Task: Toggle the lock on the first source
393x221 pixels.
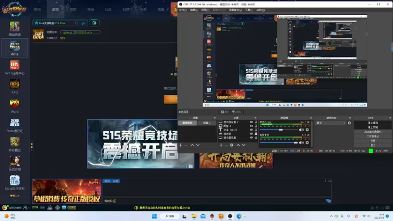Action: pos(256,122)
